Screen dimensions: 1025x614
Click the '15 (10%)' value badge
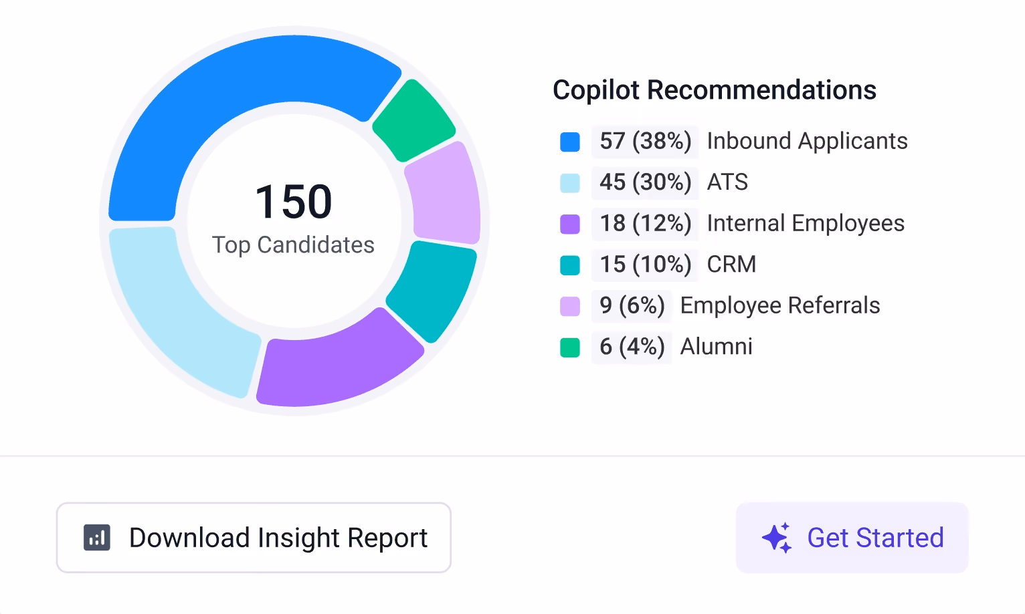click(x=645, y=265)
